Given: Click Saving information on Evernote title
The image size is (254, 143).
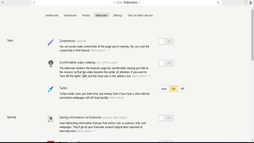Looking at the screenshot, I should pos(80,118).
